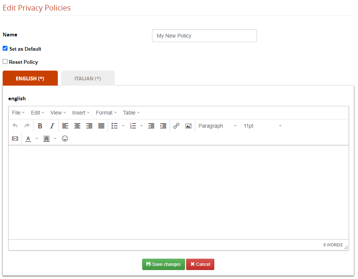The height and width of the screenshot is (279, 358).
Task: Toggle bold formatting in editor toolbar
Action: pyautogui.click(x=40, y=126)
